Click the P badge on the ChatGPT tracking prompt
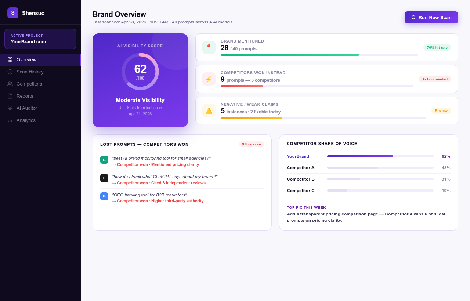Screen dimensions: 470x301 (104, 178)
